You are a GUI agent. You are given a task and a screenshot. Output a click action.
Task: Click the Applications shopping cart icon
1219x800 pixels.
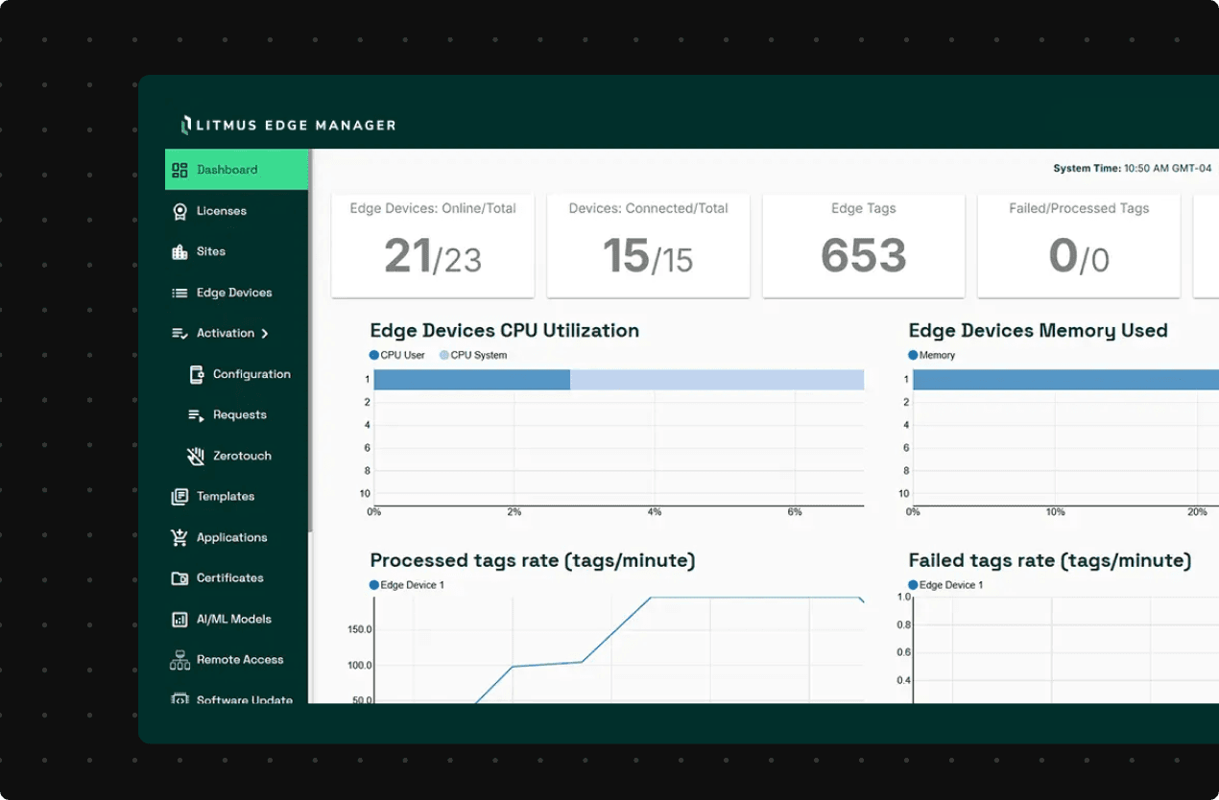179,537
